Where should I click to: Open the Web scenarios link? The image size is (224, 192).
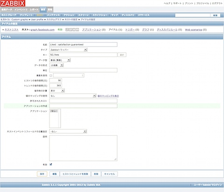tap(193, 30)
